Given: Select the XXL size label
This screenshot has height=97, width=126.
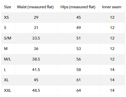Looking at the screenshot, I should click(x=7, y=90).
